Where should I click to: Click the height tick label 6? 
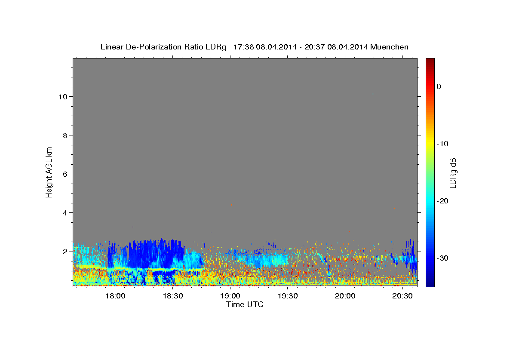[x=65, y=174]
